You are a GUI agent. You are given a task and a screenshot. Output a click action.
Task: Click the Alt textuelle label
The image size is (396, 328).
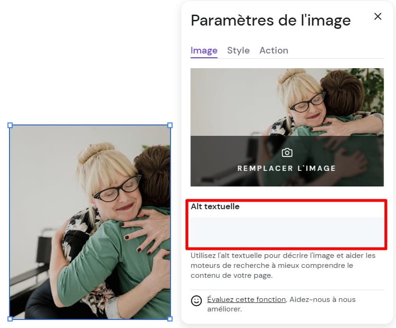coord(215,206)
